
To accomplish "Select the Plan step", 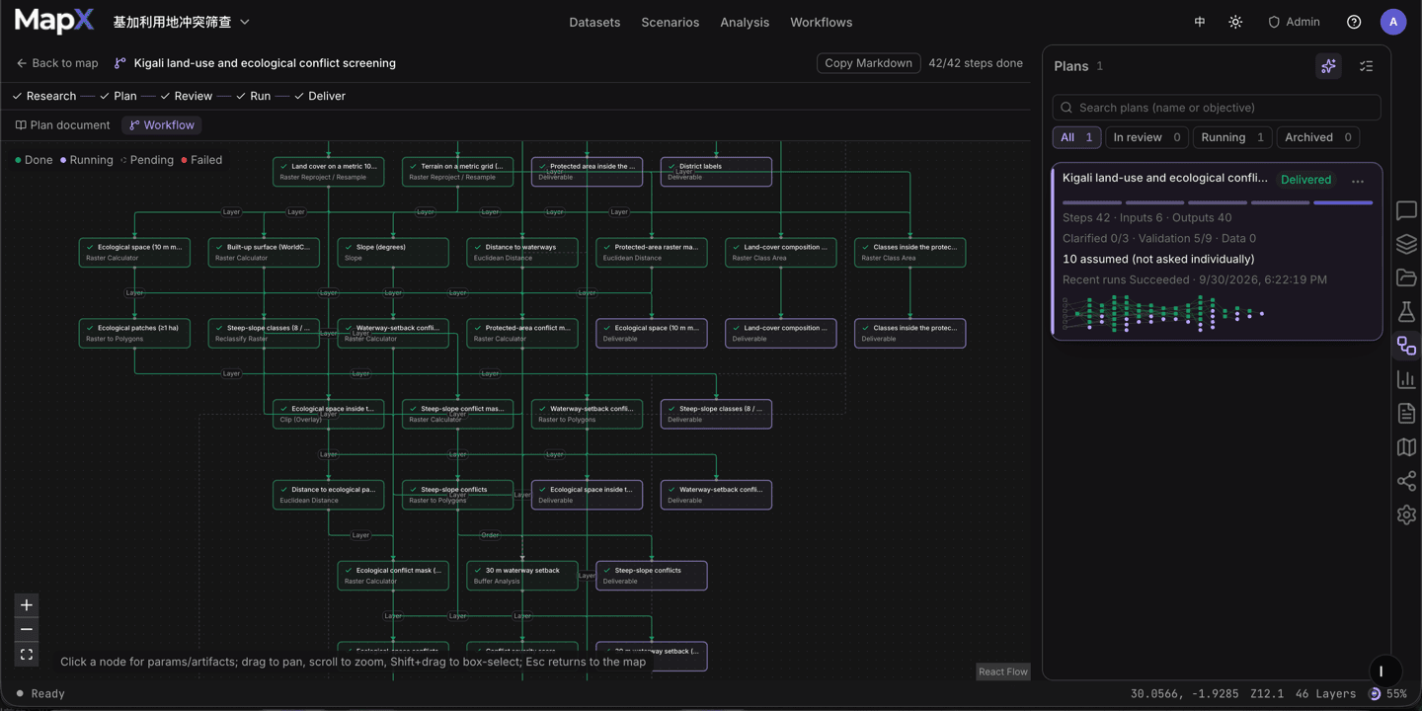I will (118, 96).
